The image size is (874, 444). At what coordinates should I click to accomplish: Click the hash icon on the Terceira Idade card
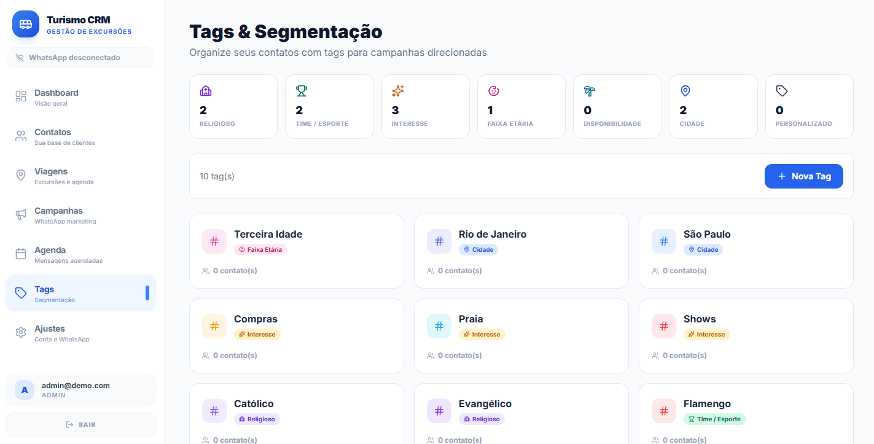214,241
